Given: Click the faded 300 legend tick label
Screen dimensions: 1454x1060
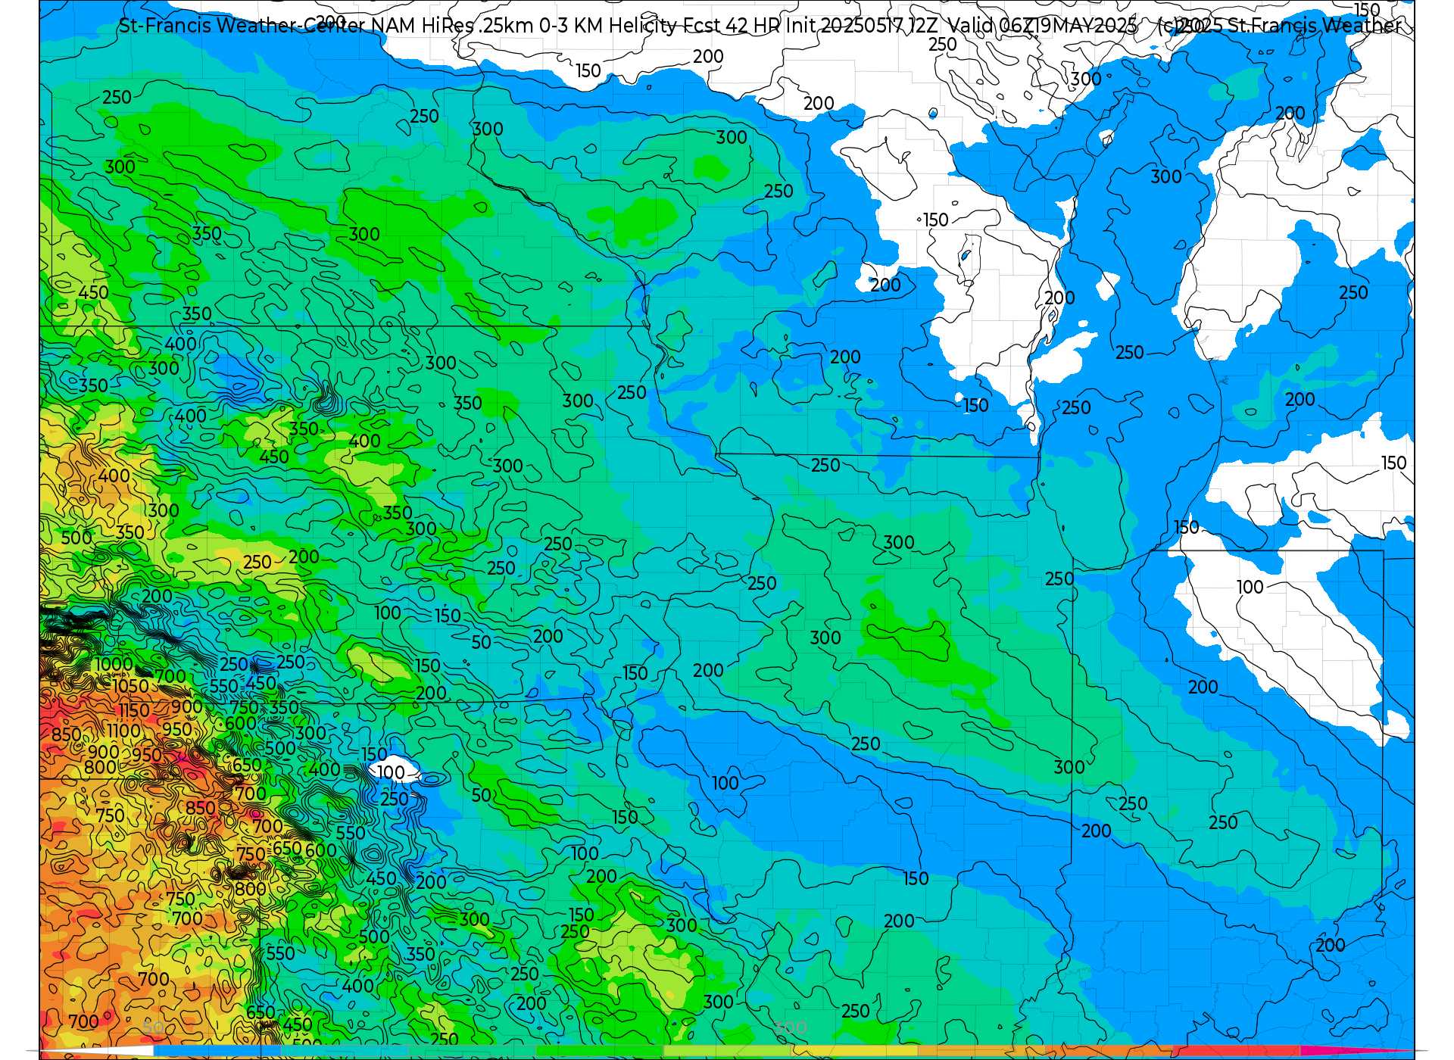Looking at the screenshot, I should (x=791, y=1028).
